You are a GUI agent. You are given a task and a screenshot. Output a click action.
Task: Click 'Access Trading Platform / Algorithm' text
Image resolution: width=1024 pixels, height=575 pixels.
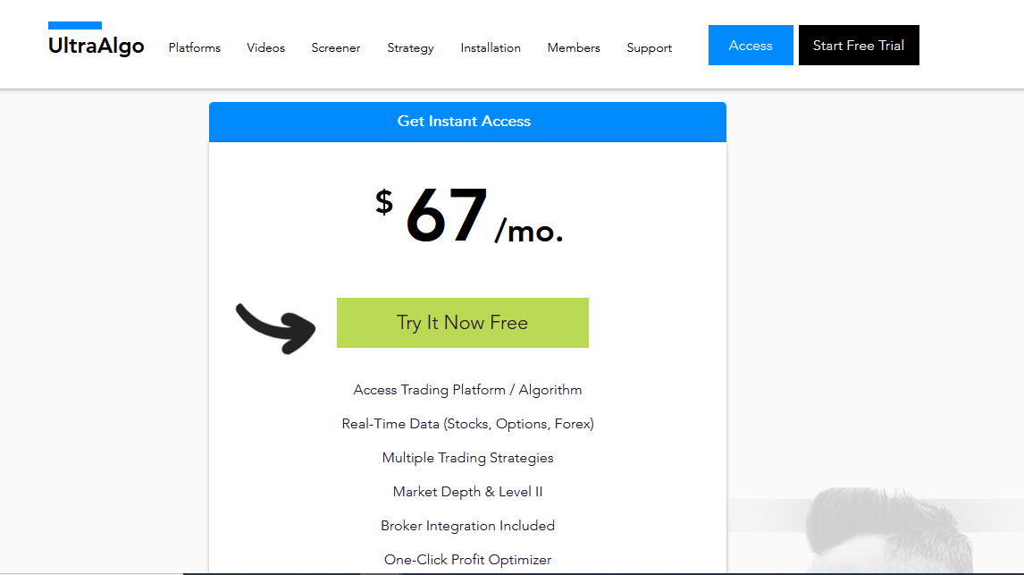click(x=467, y=390)
